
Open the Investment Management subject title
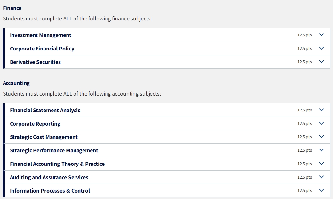(41, 35)
